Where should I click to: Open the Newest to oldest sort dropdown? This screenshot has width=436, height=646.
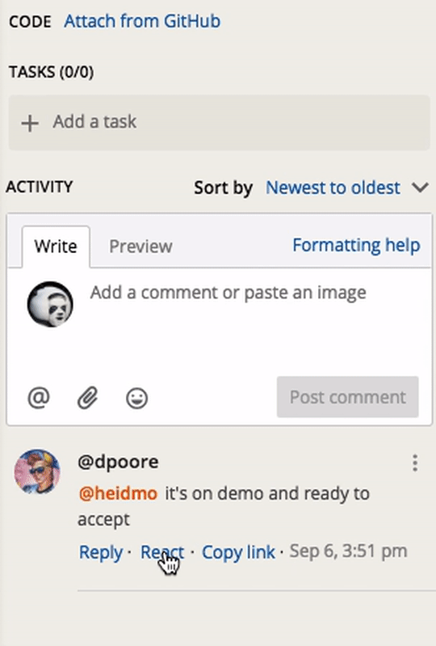[x=333, y=188]
